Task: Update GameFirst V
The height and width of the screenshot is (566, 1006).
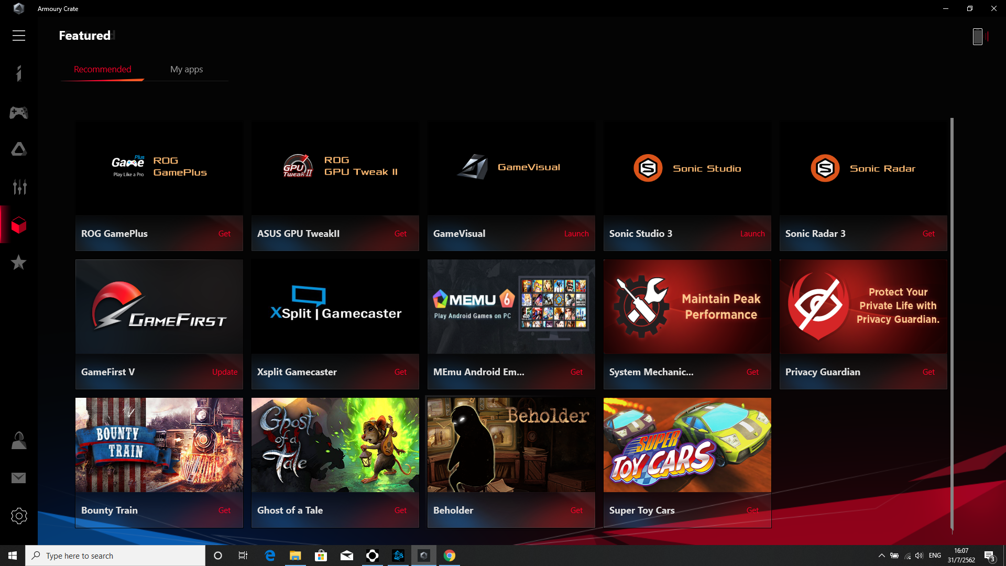Action: tap(225, 372)
